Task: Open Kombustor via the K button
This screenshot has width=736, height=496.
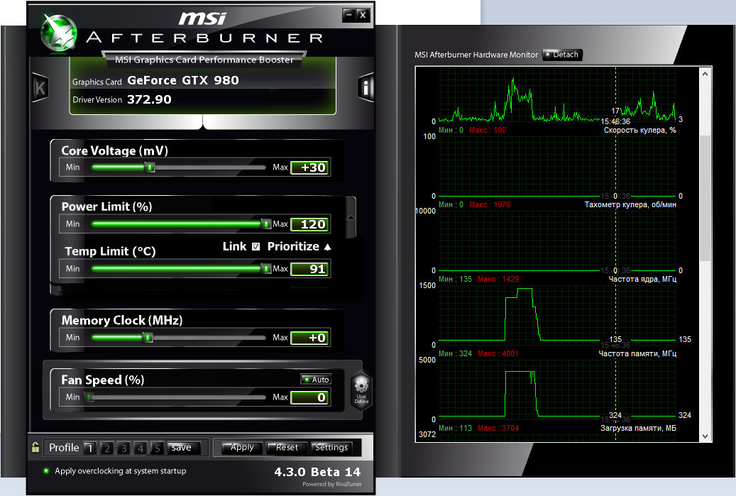Action: point(40,88)
